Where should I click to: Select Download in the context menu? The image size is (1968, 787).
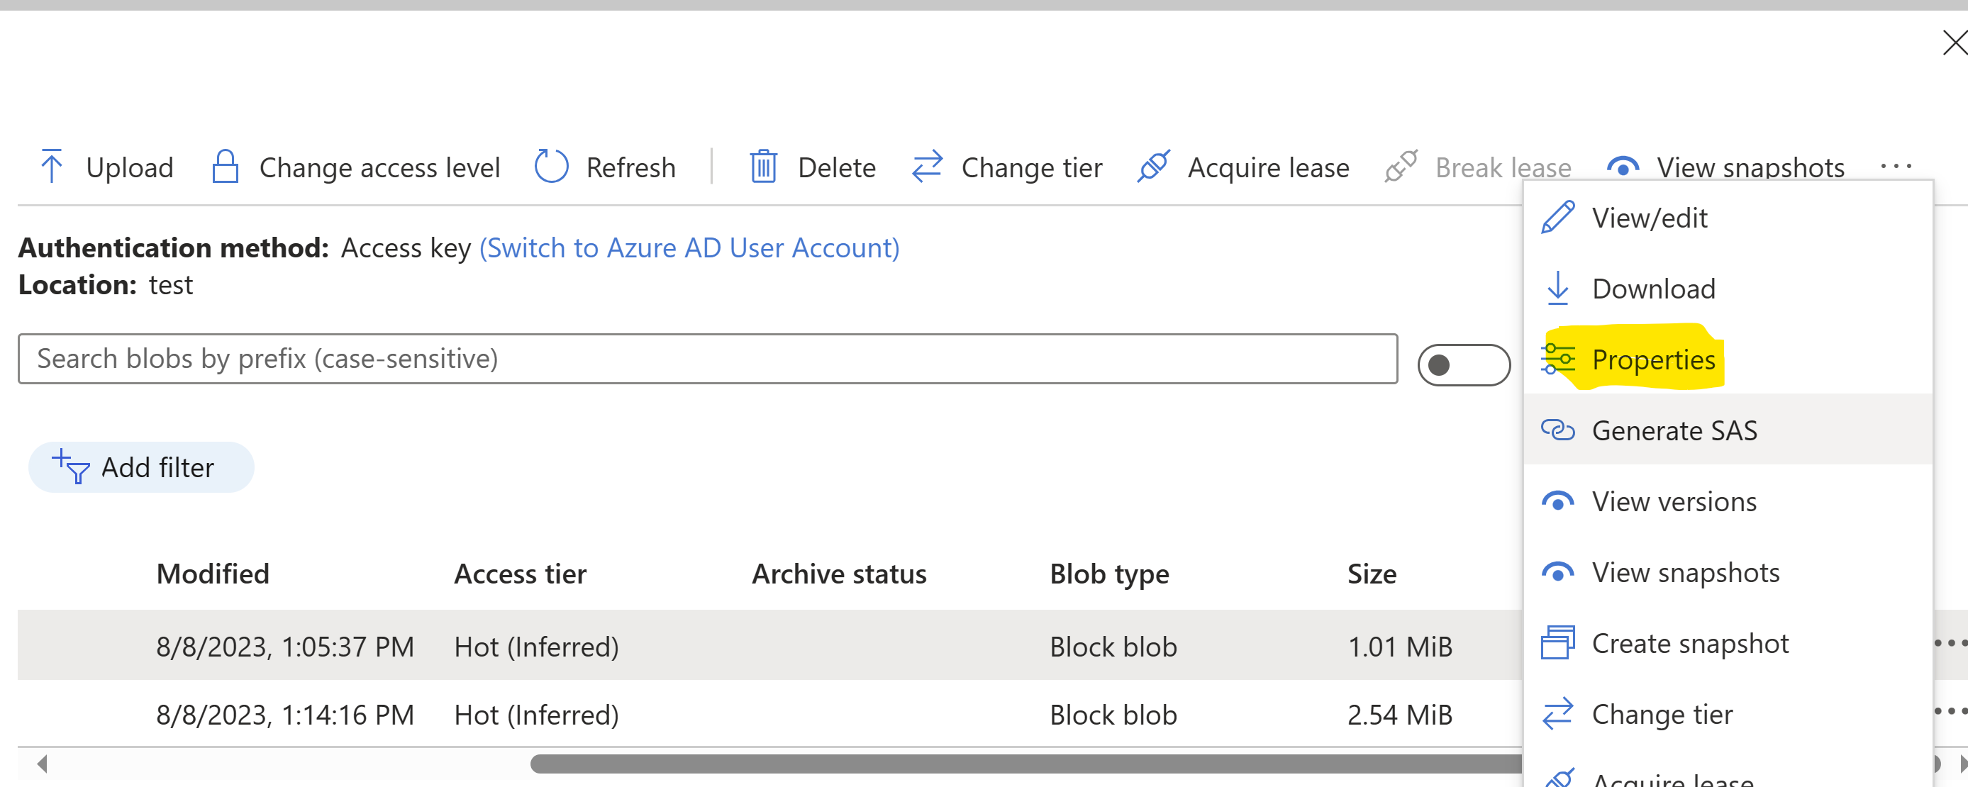(1652, 289)
